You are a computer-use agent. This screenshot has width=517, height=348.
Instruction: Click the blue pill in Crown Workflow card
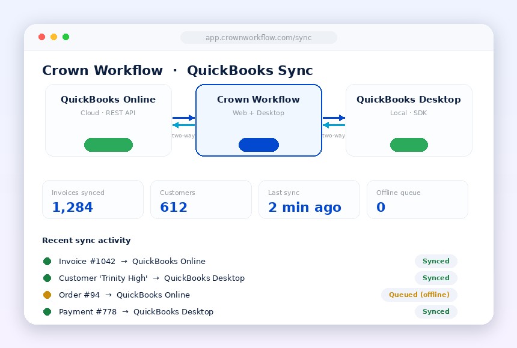point(259,145)
